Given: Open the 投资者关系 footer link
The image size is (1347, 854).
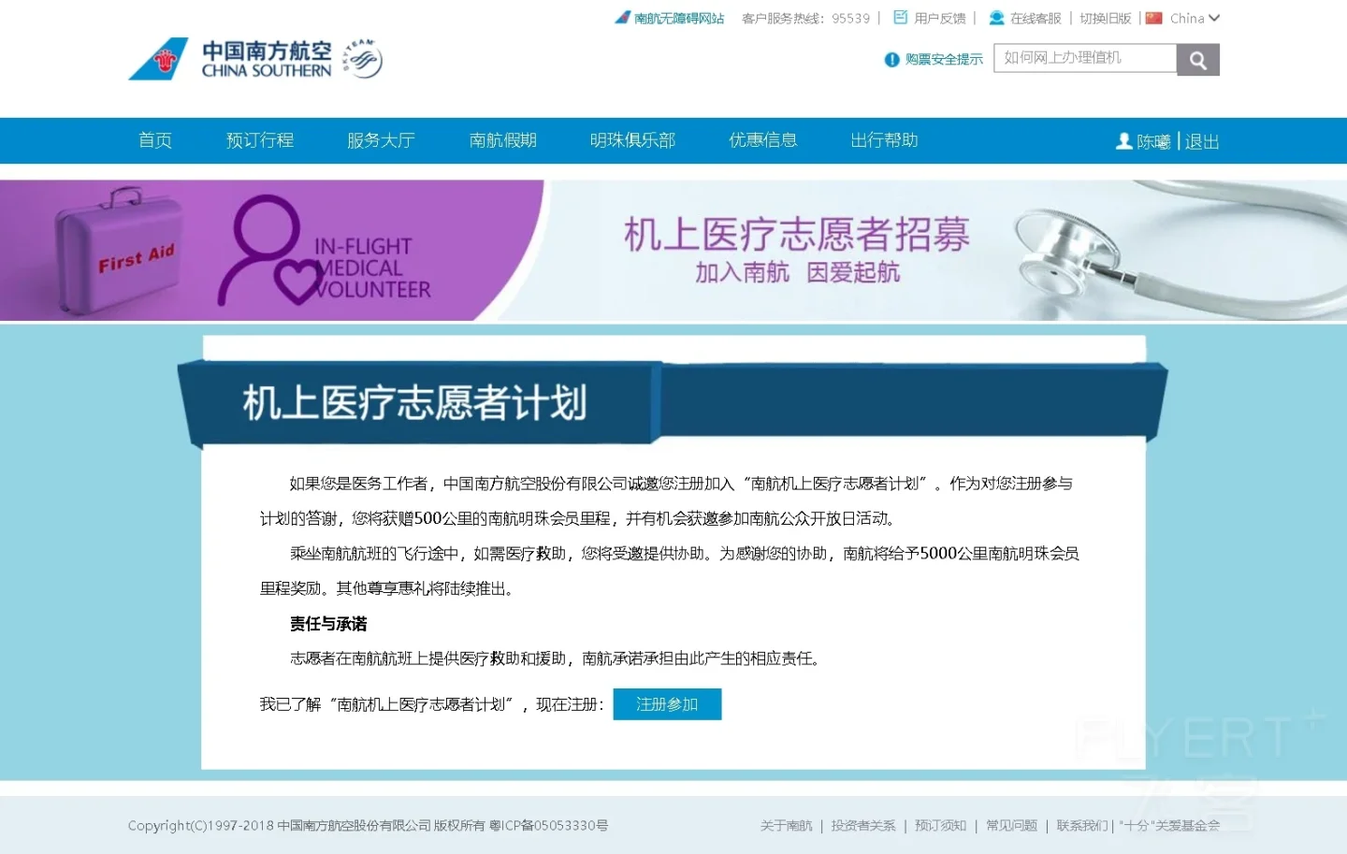Looking at the screenshot, I should pos(863,826).
